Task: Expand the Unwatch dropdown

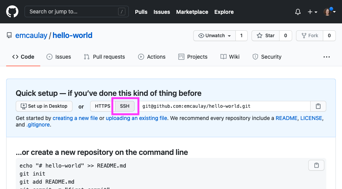Action: (x=215, y=36)
